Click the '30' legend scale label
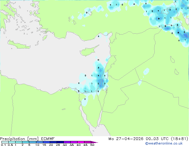Screen dimensions: 189x146 click(65, 145)
